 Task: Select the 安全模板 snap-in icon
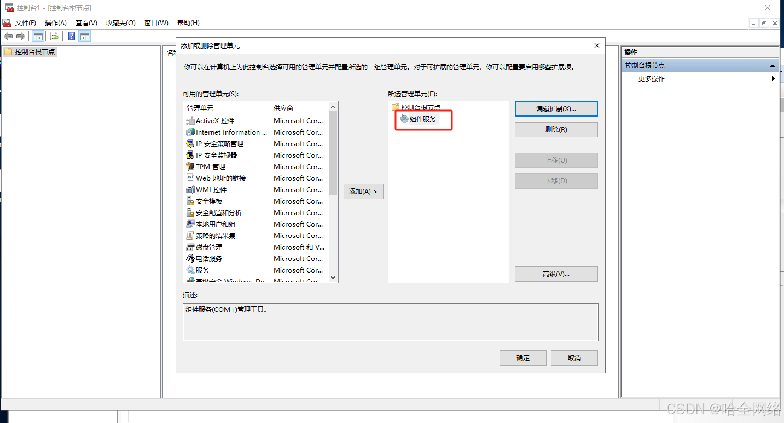point(190,201)
